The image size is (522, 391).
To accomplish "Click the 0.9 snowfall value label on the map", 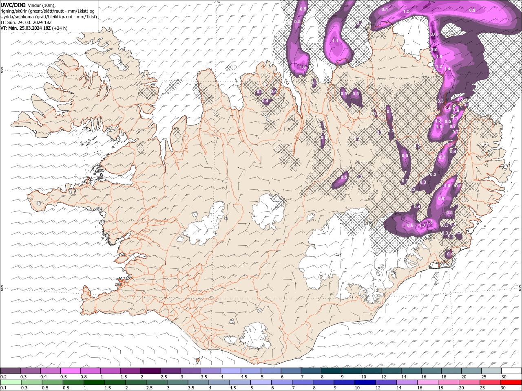I will point(472,10).
